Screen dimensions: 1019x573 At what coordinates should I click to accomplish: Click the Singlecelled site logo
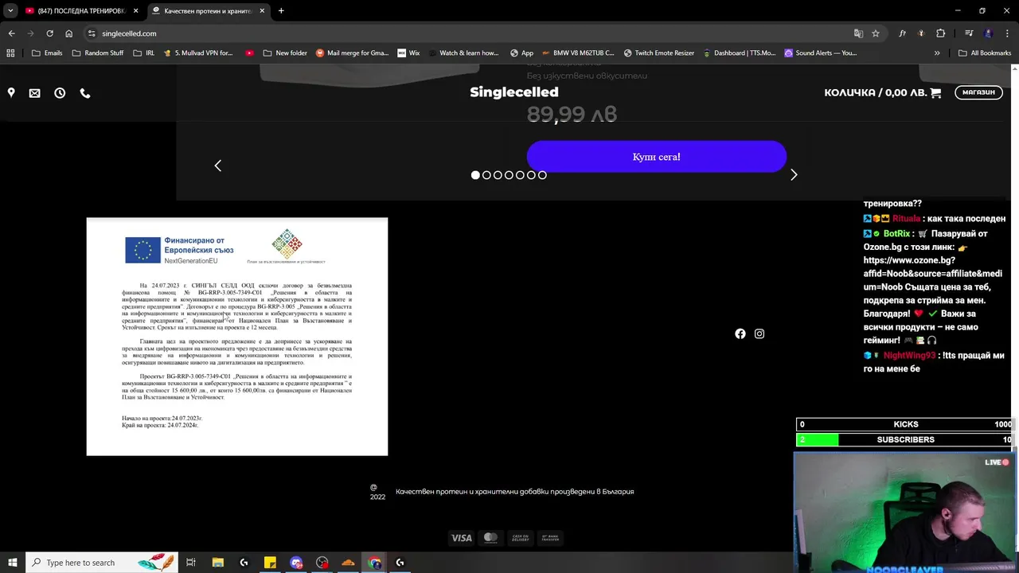click(514, 92)
